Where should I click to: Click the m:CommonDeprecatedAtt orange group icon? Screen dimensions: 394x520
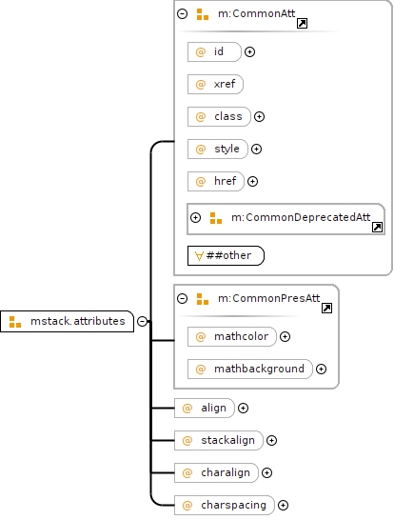pos(216,218)
